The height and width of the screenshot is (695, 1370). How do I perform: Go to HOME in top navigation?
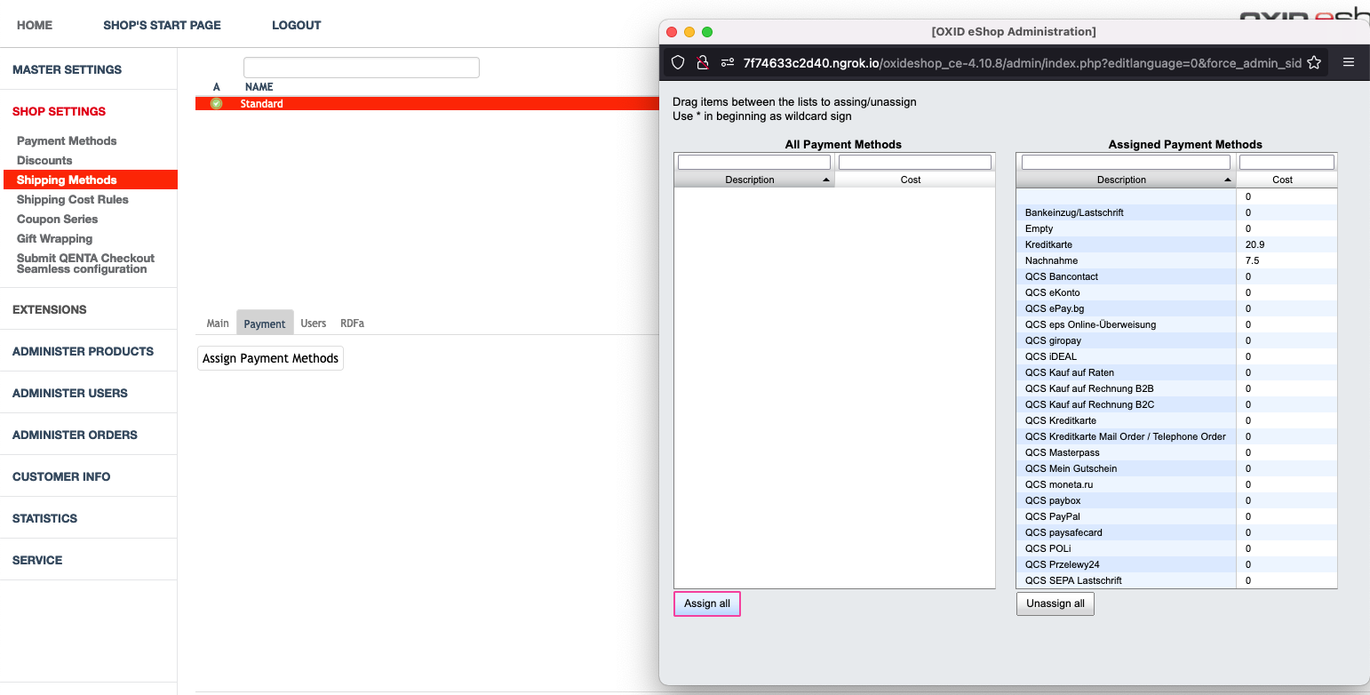[x=35, y=25]
